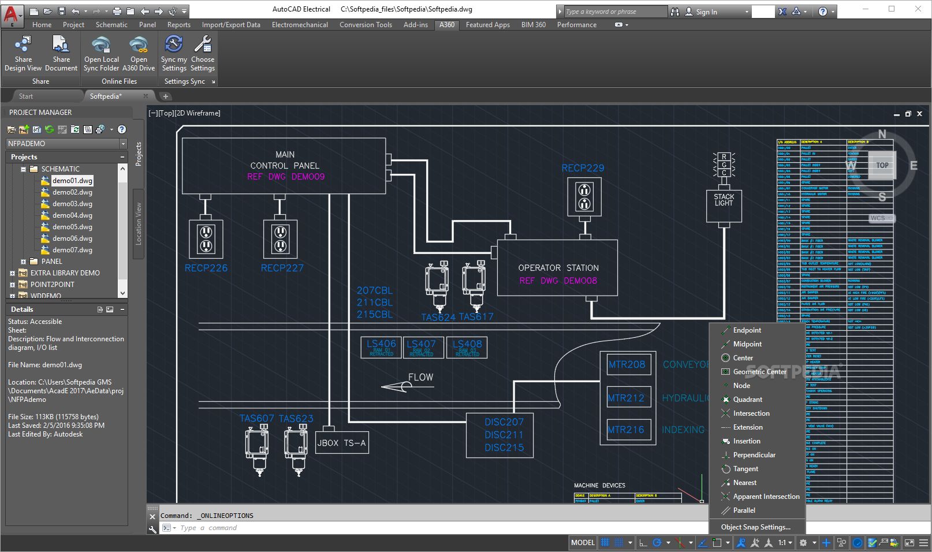Open the NFPADEMO project dropdown

click(x=122, y=144)
